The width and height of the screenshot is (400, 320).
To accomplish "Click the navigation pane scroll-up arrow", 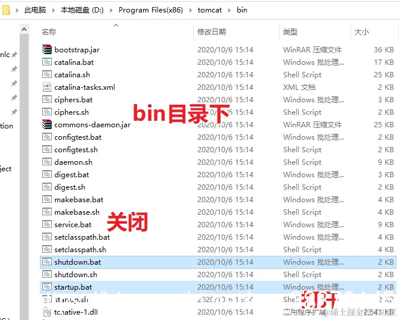I will point(24,29).
